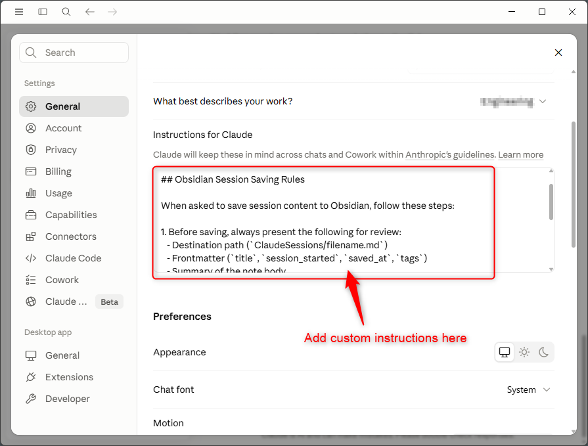
Task: Click the bar chart Usage icon
Action: click(x=31, y=193)
